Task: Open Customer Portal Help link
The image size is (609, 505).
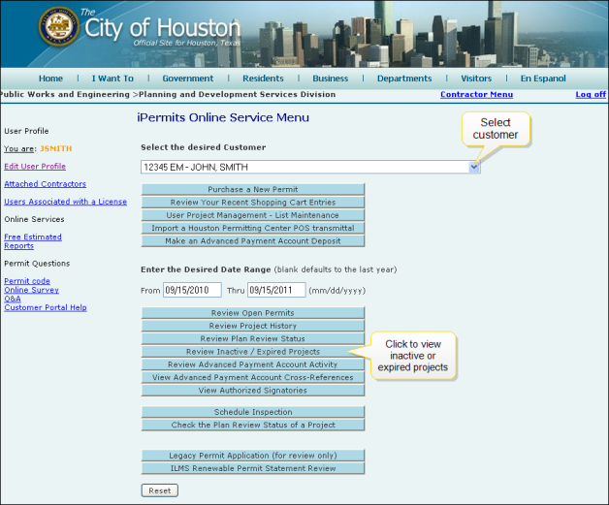Action: [x=46, y=307]
